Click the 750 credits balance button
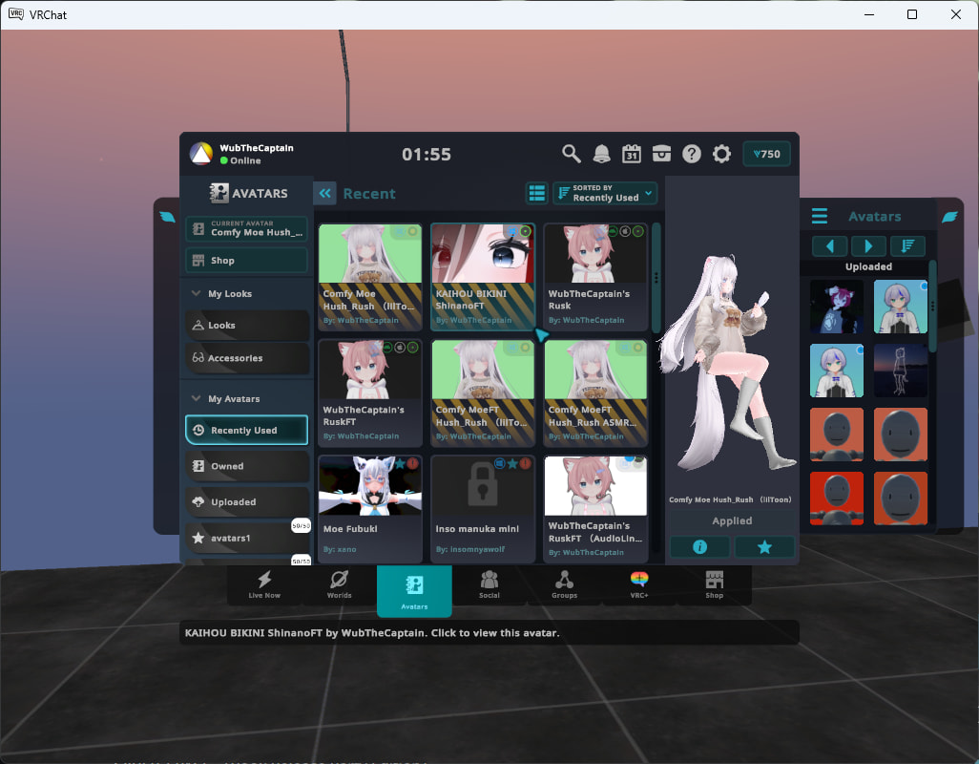Image resolution: width=979 pixels, height=764 pixels. pyautogui.click(x=767, y=154)
